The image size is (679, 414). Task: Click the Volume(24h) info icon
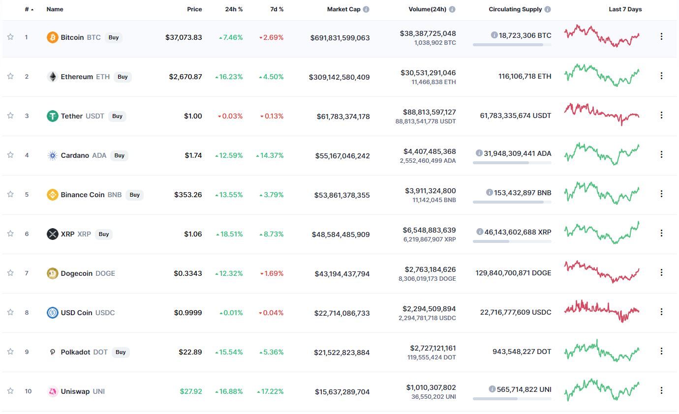[x=452, y=9]
